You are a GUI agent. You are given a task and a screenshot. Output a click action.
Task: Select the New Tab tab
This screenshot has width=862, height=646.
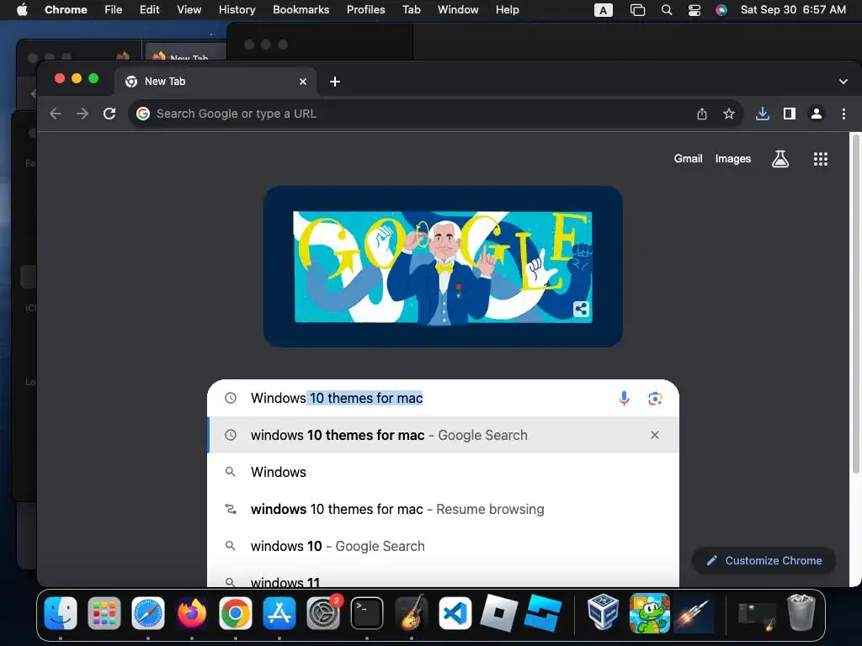215,82
